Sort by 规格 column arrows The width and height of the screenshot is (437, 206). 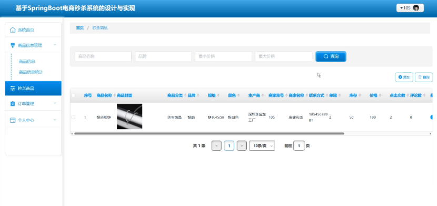(x=218, y=95)
